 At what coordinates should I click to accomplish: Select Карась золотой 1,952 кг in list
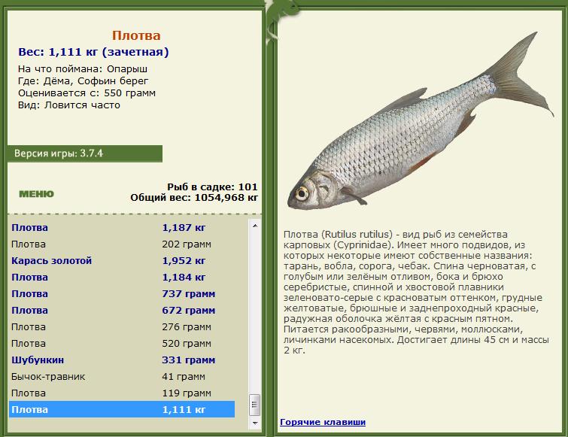point(122,261)
